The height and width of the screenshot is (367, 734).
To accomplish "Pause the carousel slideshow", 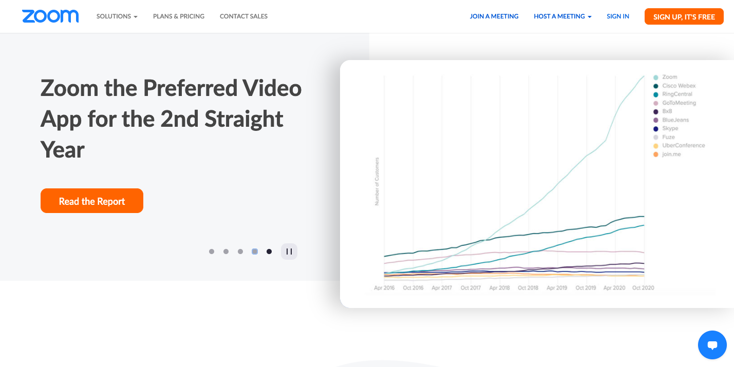I will pyautogui.click(x=289, y=252).
